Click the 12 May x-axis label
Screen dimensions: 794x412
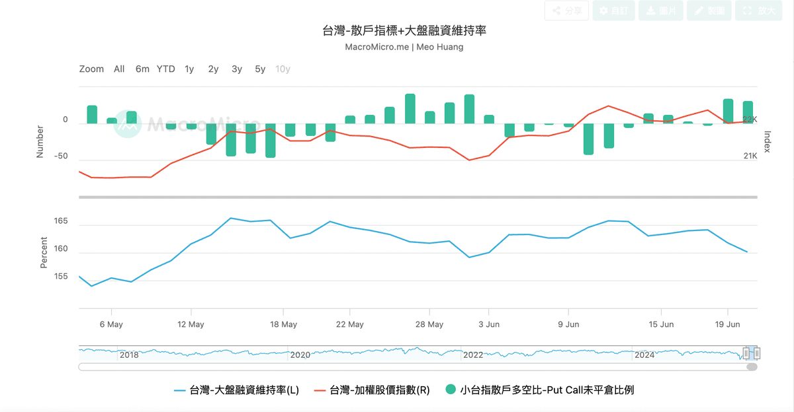pyautogui.click(x=191, y=324)
